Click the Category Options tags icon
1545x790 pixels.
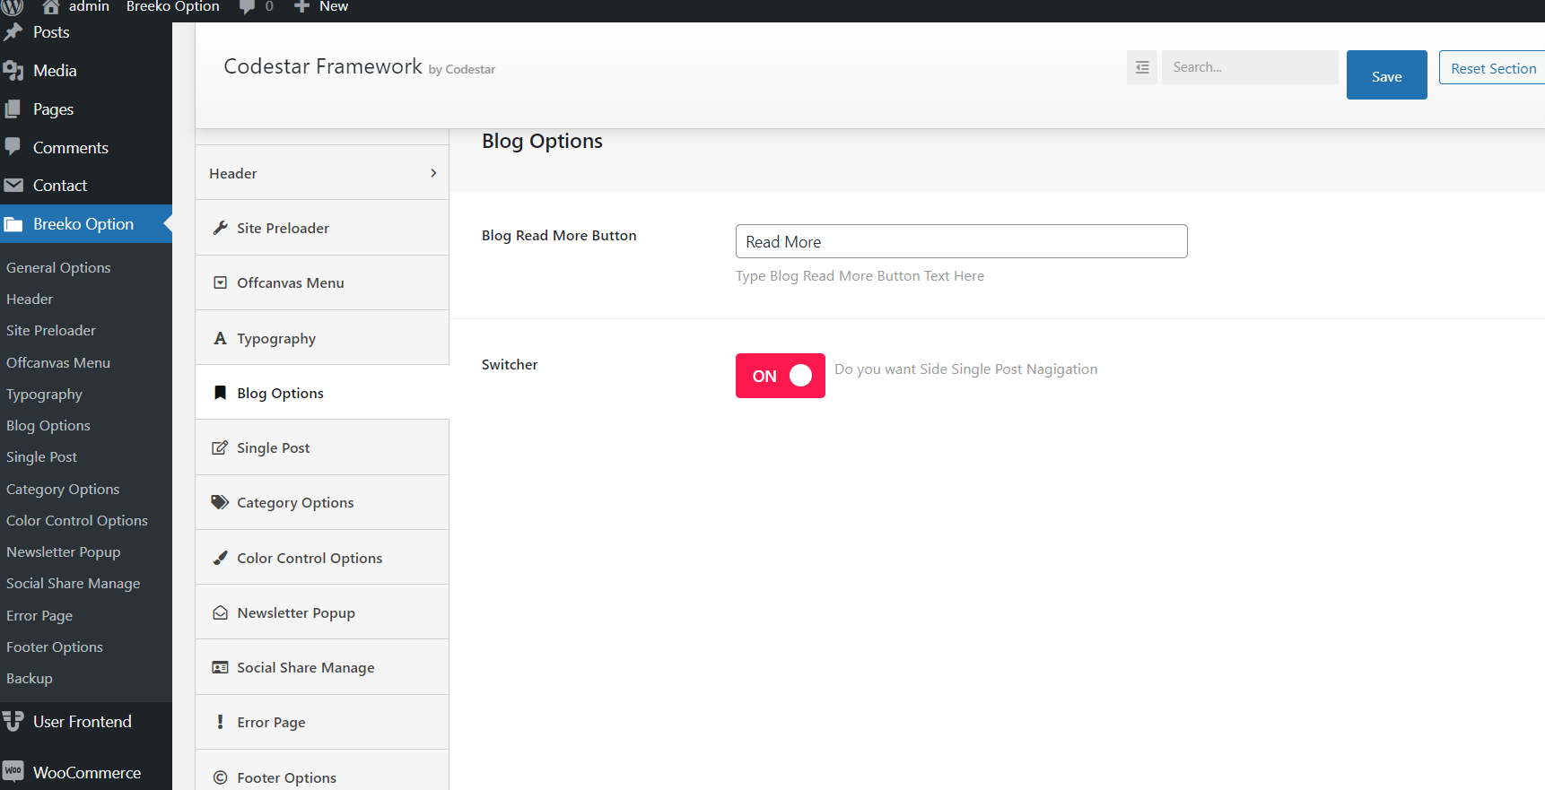(220, 502)
